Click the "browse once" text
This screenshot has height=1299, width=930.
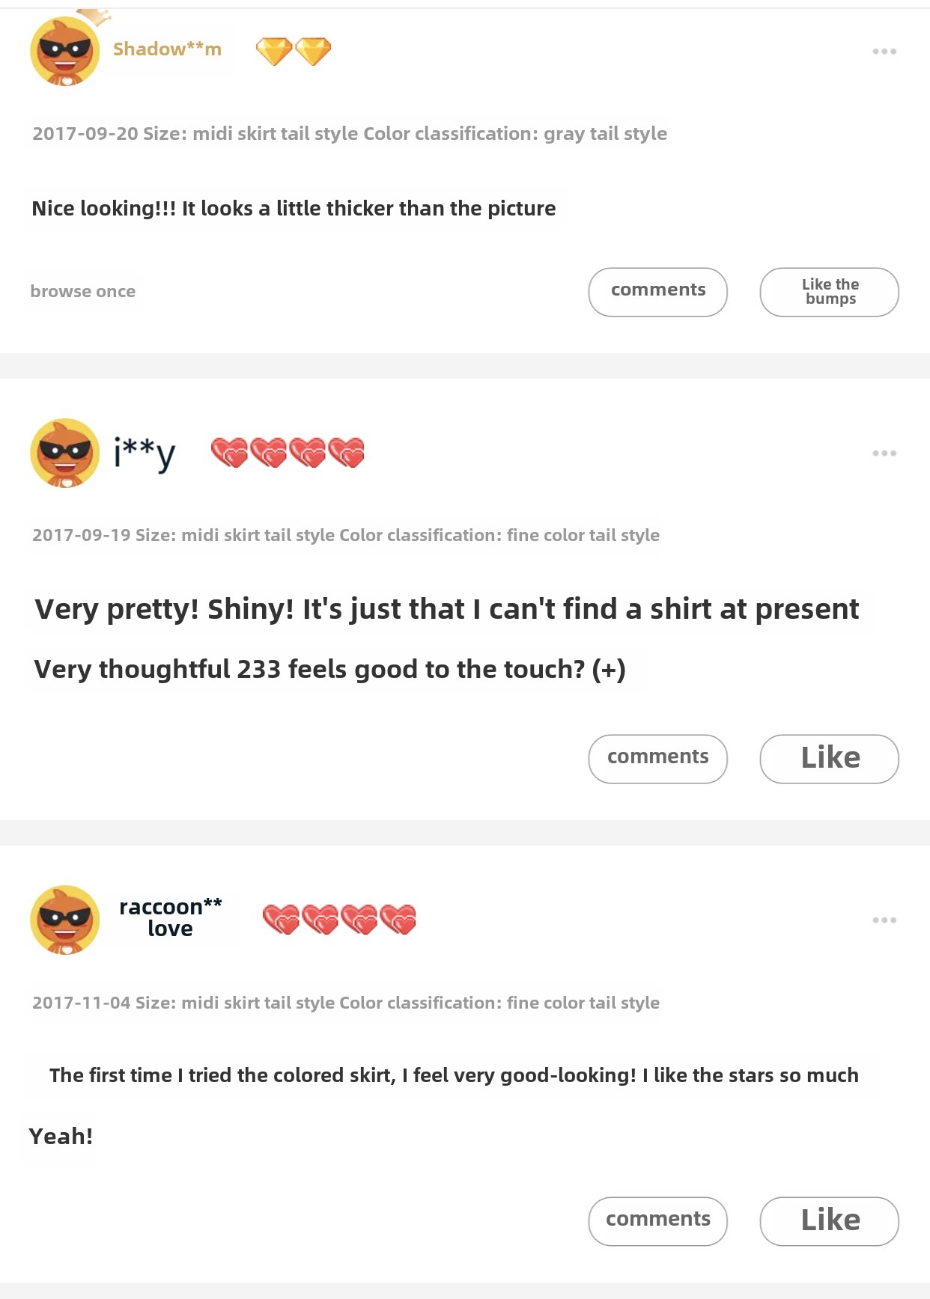point(83,291)
